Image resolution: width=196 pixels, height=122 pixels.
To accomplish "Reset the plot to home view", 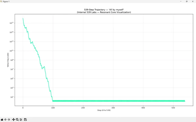I will pos(2,120).
